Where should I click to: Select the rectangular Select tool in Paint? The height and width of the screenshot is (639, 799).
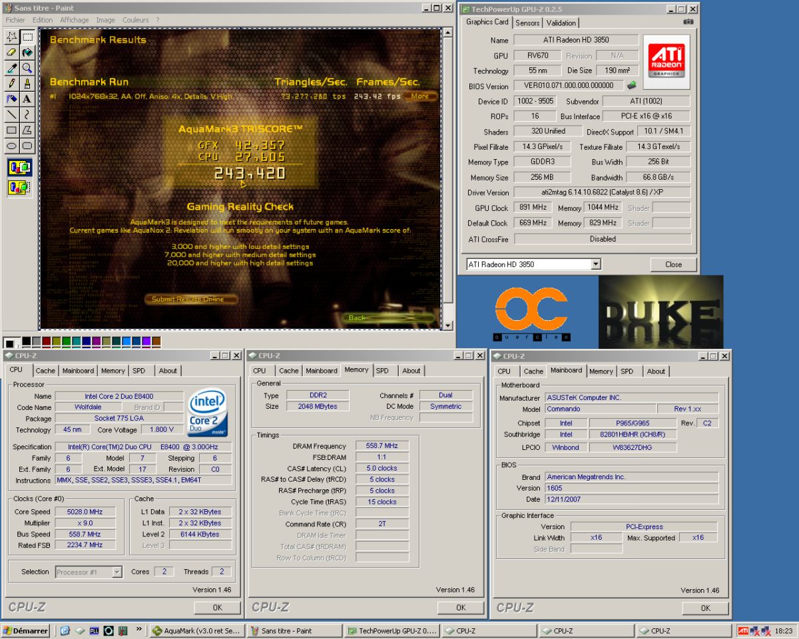(x=27, y=37)
